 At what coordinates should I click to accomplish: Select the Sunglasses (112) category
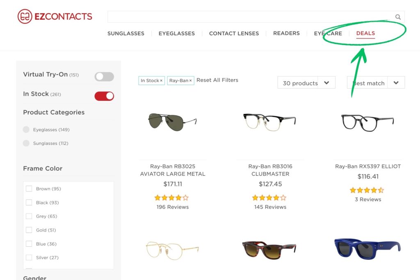click(46, 143)
